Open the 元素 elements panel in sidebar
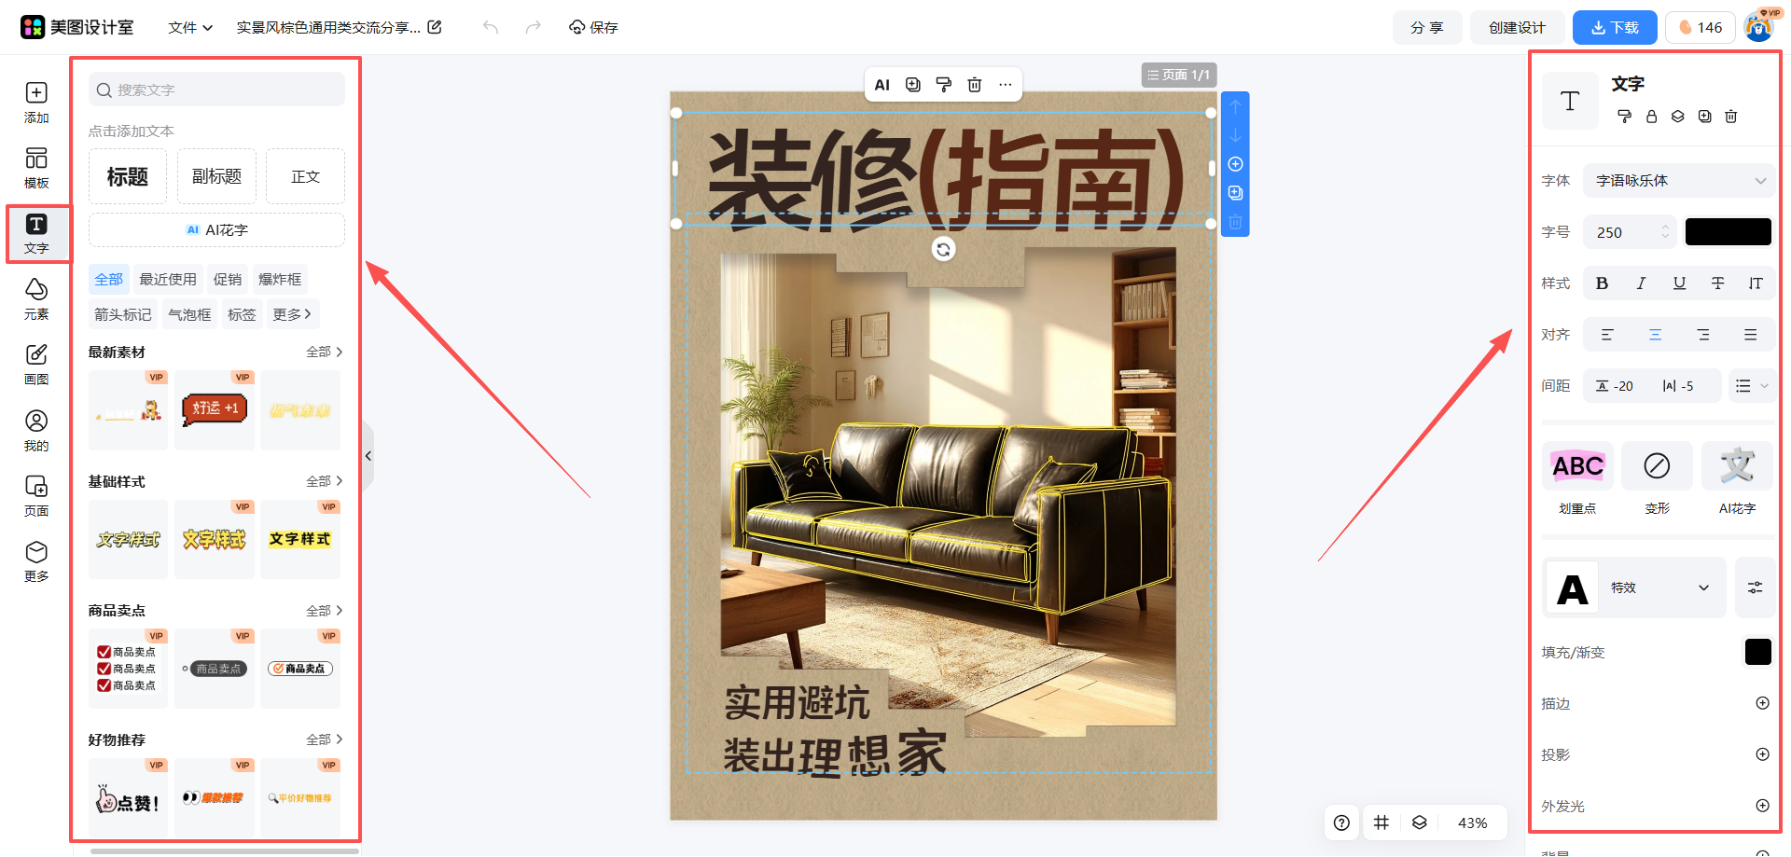 [36, 298]
